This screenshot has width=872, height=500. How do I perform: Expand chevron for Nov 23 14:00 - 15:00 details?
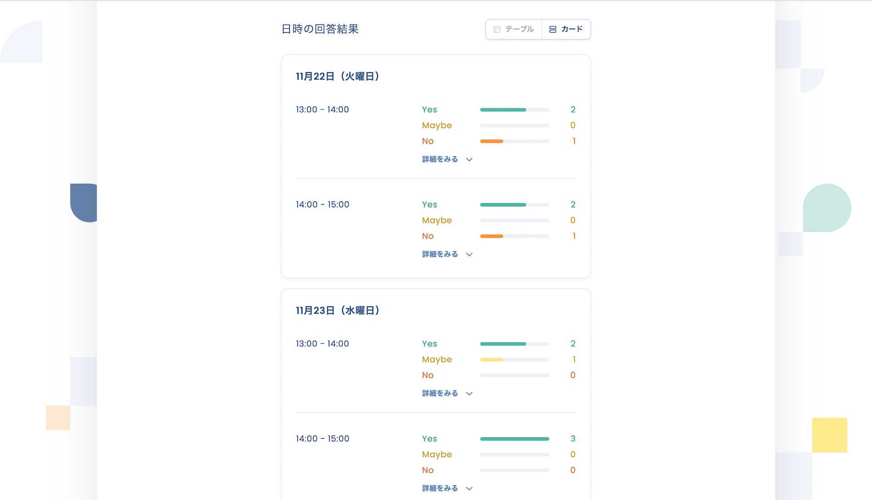pyautogui.click(x=470, y=488)
